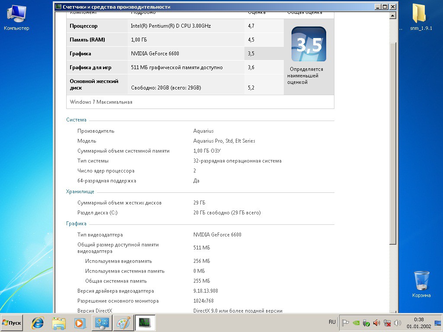Click the Общая системная память value 255 МБ
This screenshot has width=443, height=332.
click(x=202, y=281)
